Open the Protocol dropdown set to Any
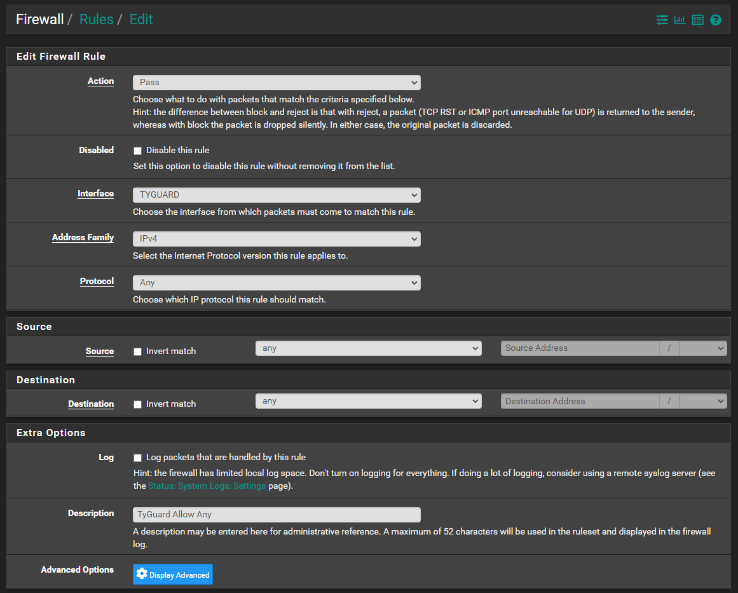The height and width of the screenshot is (593, 738). coord(277,283)
